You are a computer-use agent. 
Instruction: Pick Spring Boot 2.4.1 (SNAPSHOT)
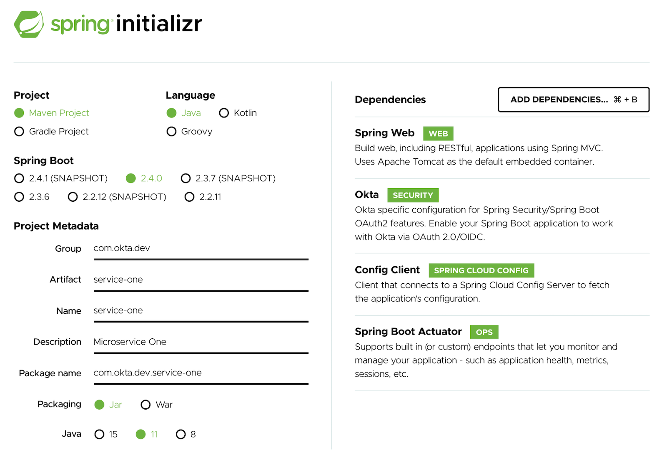tap(19, 179)
